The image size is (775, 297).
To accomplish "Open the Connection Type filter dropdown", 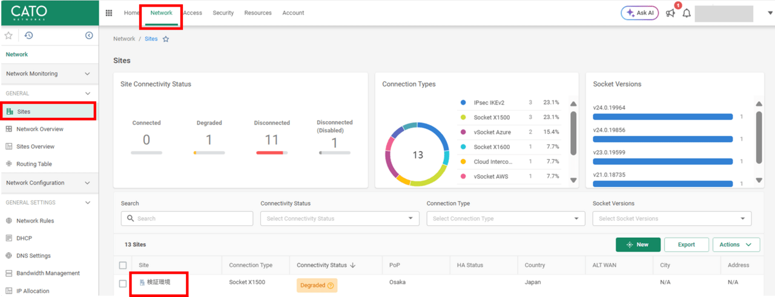I will (x=506, y=218).
